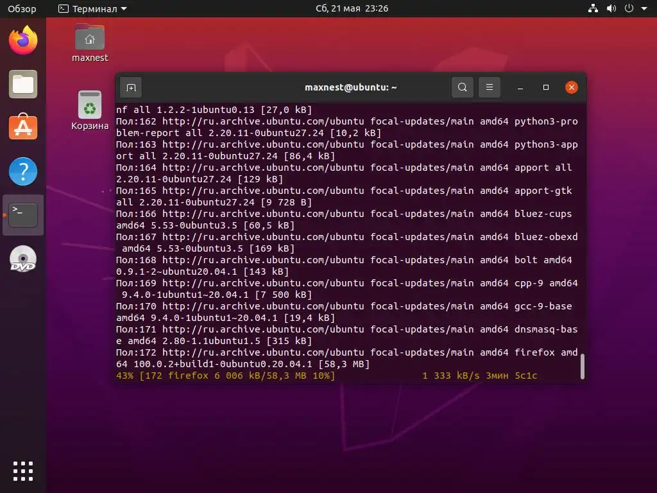Click the Пол:169 cpp-9 amd64 line

347,289
